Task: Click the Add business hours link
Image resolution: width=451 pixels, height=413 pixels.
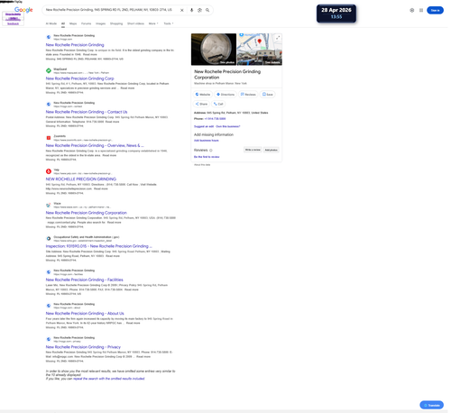Action: [207, 141]
